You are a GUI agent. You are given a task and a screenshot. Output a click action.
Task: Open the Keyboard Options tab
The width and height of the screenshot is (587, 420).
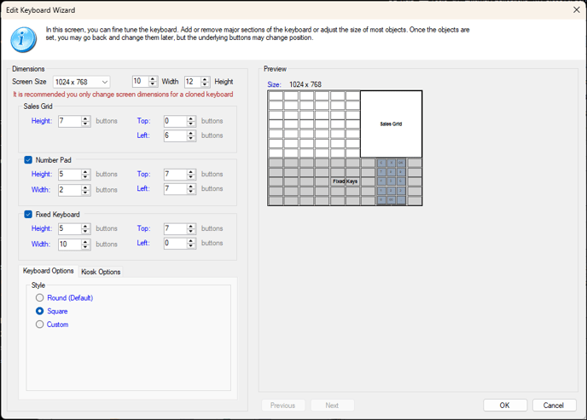click(49, 271)
